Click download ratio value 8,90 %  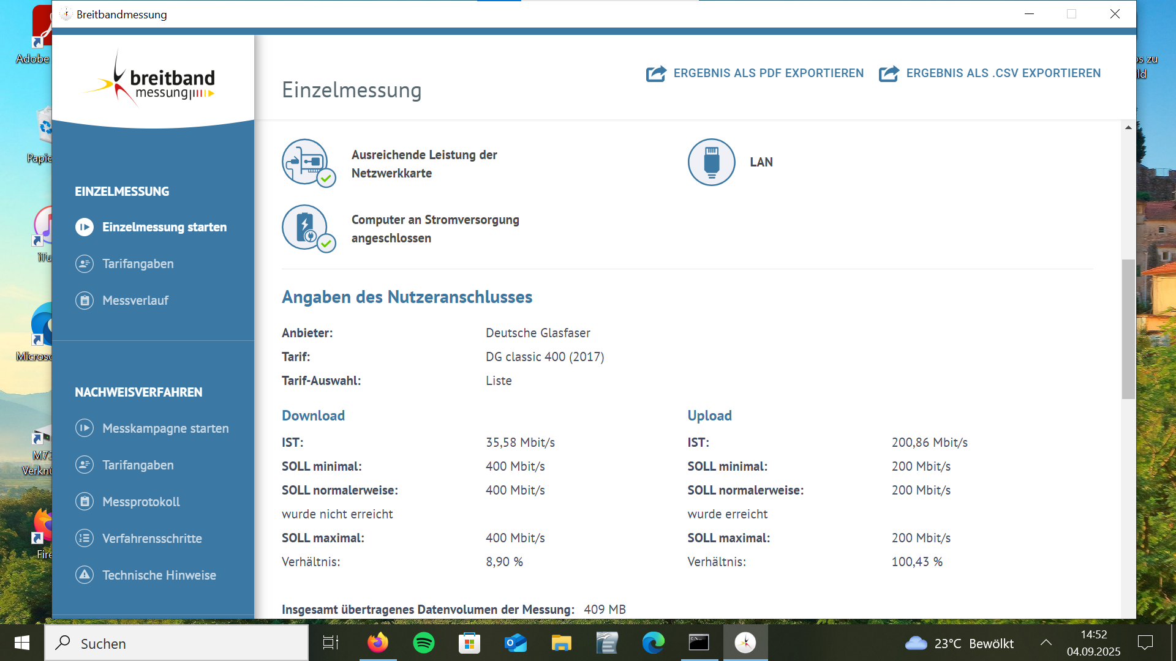(504, 562)
